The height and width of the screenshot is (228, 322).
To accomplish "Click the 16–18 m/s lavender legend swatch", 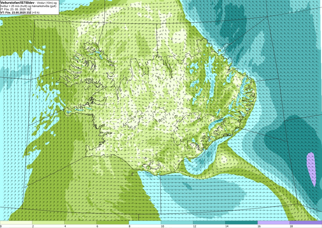I will [274, 222].
